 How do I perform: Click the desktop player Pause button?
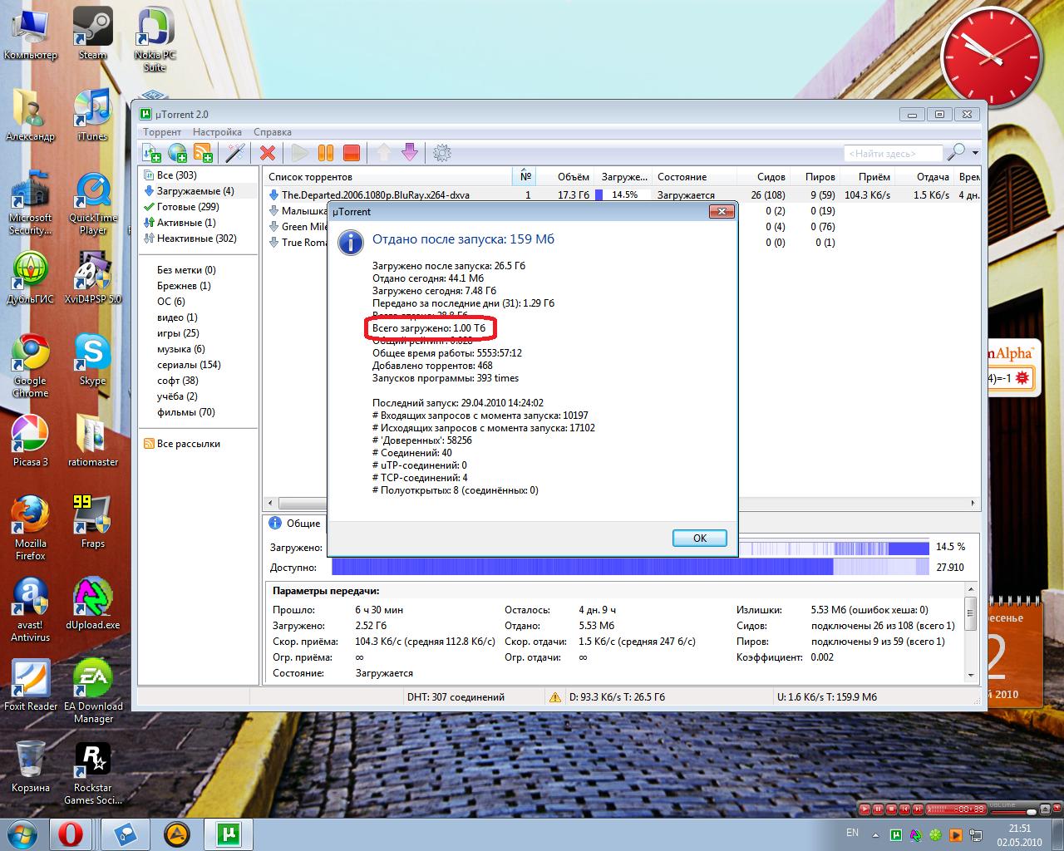(878, 809)
